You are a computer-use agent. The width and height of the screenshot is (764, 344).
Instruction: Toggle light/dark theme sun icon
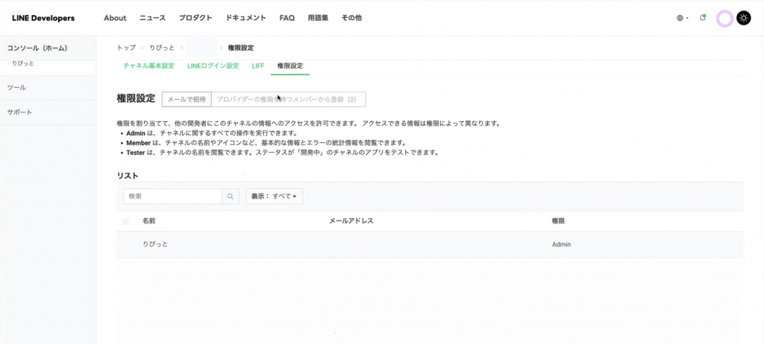click(744, 19)
